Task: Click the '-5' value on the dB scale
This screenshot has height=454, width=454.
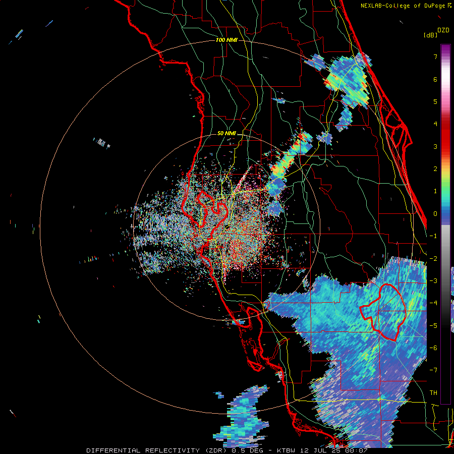Action: [x=433, y=325]
